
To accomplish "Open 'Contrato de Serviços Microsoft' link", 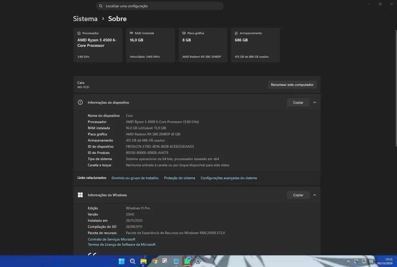I will point(112,239).
